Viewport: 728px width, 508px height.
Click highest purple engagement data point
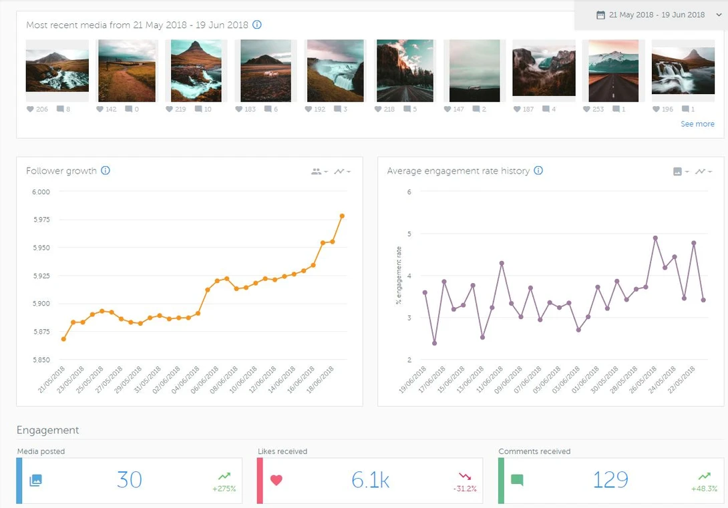[656, 238]
